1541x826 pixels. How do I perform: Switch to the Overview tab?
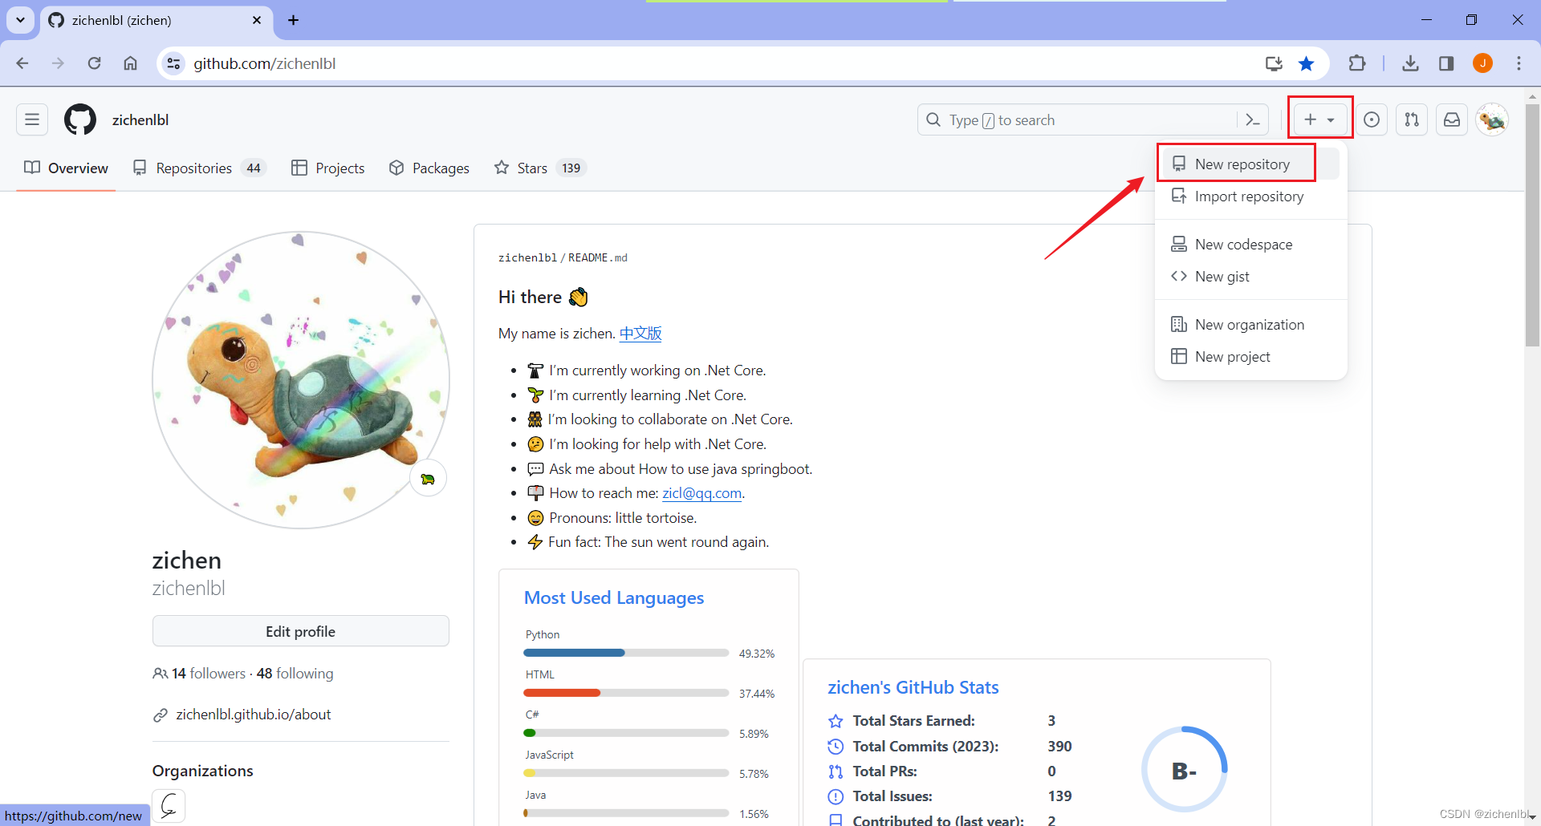[66, 168]
